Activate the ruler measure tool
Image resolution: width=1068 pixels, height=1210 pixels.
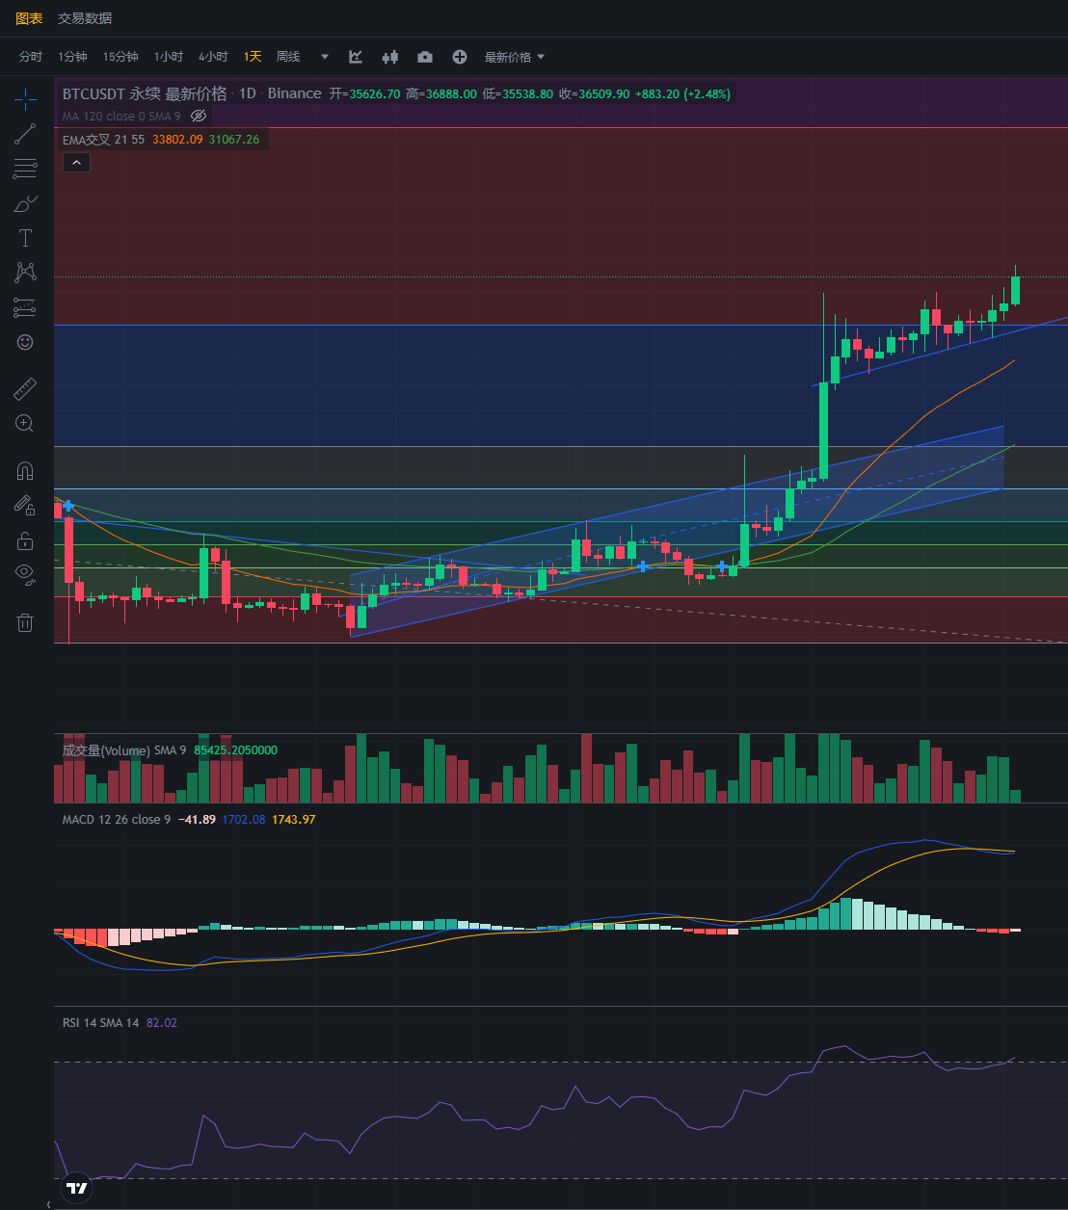[25, 389]
